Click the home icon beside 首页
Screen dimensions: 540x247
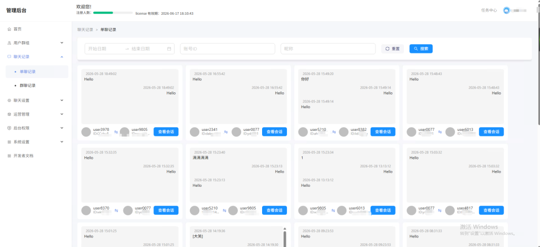pyautogui.click(x=9, y=29)
